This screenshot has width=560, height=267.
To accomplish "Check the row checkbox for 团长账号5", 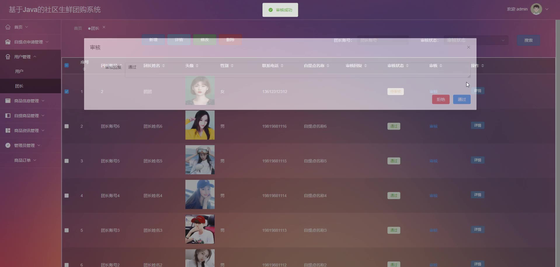I will tap(67, 161).
